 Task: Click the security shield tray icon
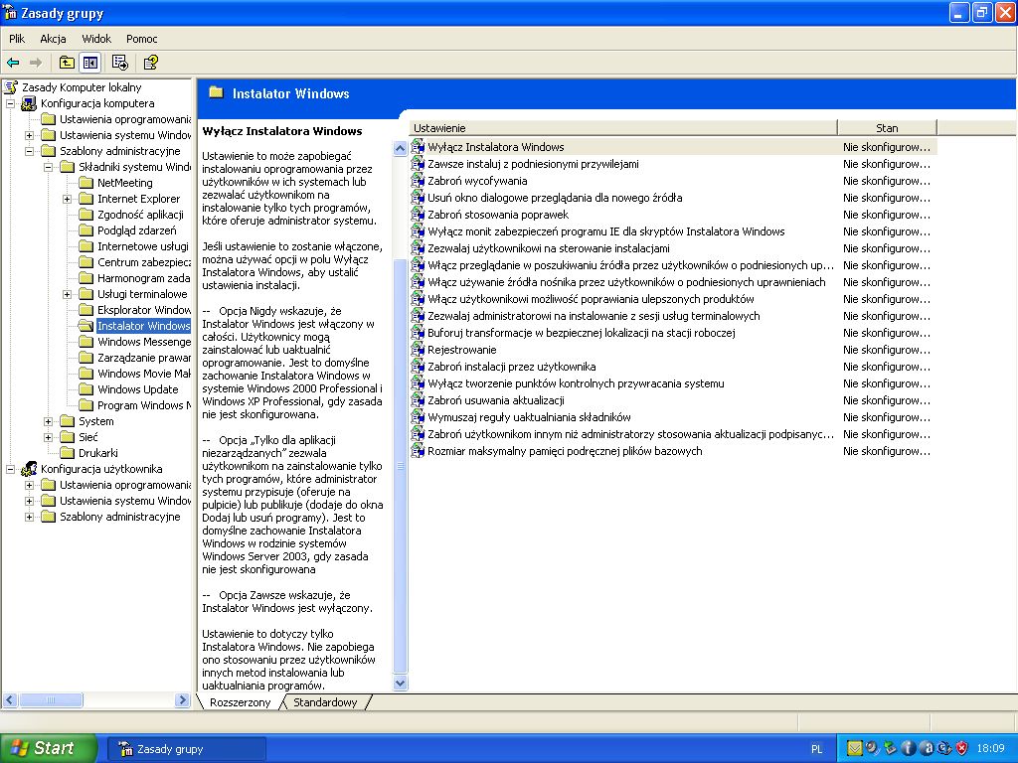pyautogui.click(x=962, y=749)
